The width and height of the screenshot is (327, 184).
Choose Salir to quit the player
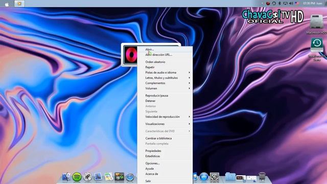pos(165,181)
